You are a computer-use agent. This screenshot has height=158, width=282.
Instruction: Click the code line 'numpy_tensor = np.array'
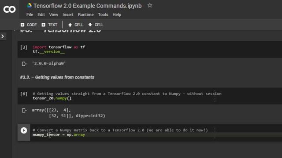pos(59,135)
